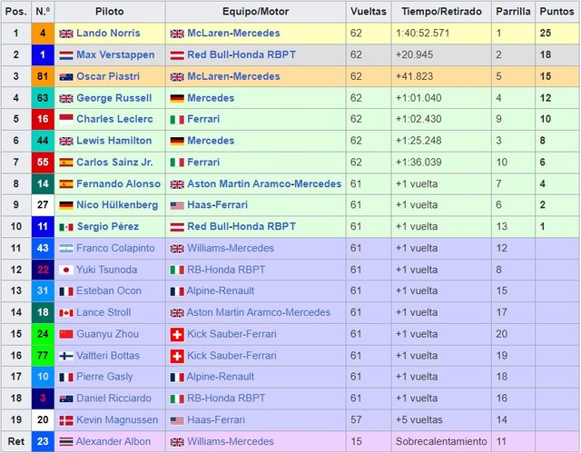Click the Netherlands flag beside Max Verstappen
Screen dimensions: 581x453
(x=66, y=55)
